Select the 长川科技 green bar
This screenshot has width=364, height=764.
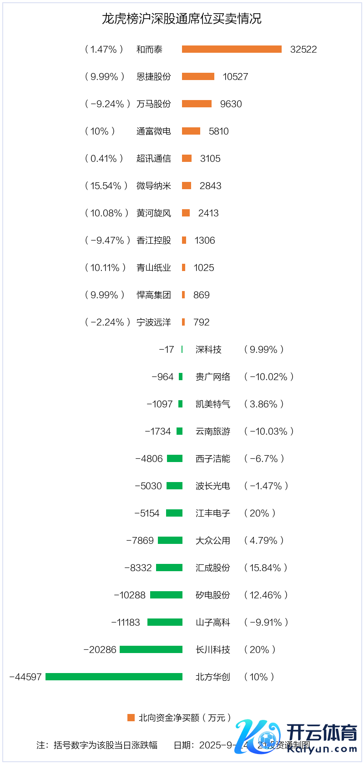151,649
